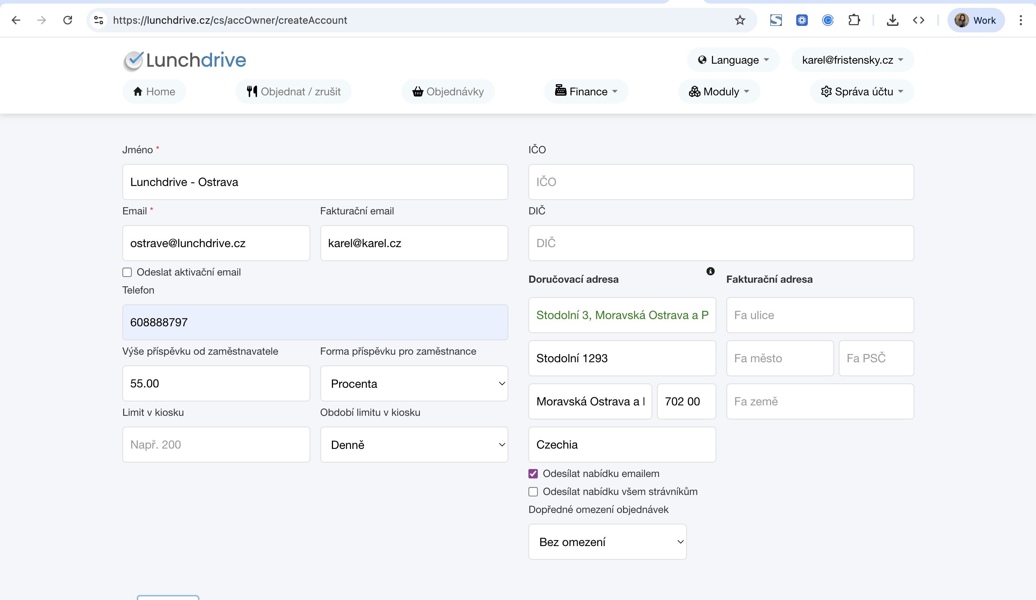1036x600 pixels.
Task: Click the Lunchdrive logo
Action: 185,60
